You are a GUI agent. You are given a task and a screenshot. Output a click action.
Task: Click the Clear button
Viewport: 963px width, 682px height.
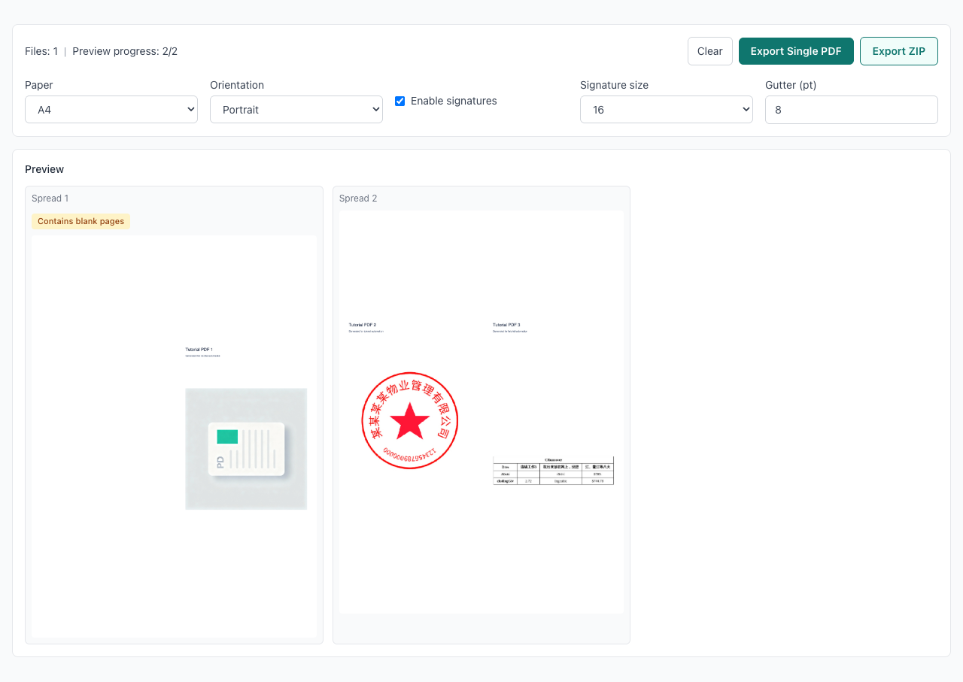pyautogui.click(x=709, y=51)
